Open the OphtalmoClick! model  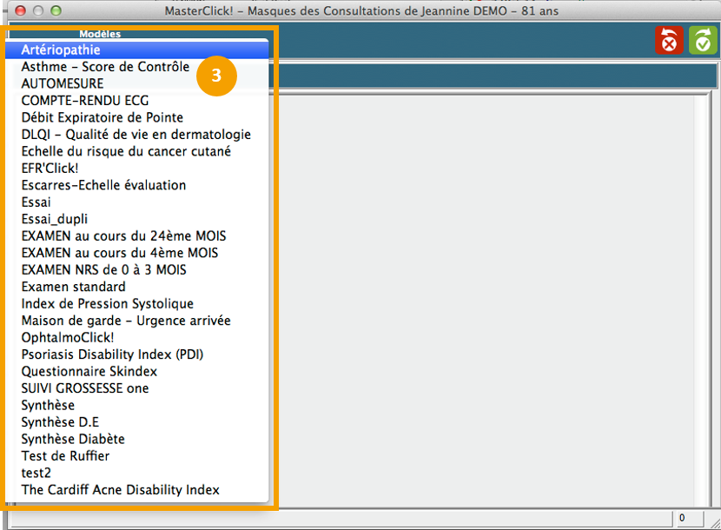pos(68,337)
